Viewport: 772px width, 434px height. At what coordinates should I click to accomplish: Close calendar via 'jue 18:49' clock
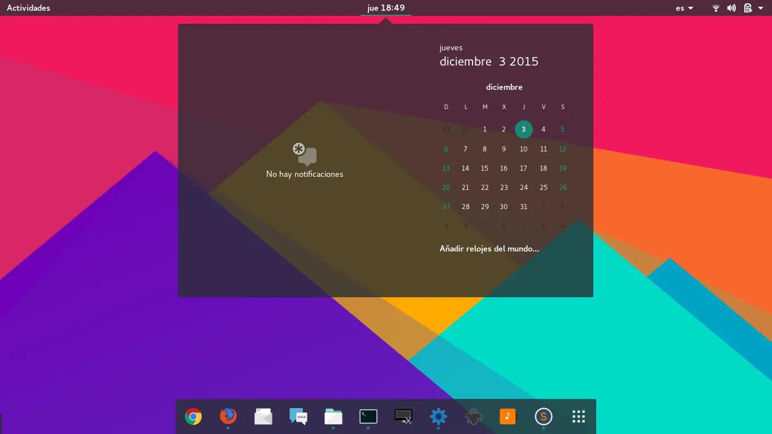pyautogui.click(x=386, y=8)
